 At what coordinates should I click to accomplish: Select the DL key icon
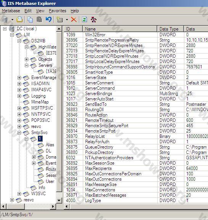(41, 151)
